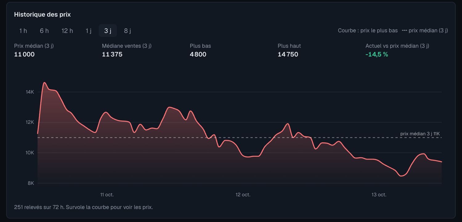This screenshot has width=462, height=222.
Task: Click the 251 relevés footer text
Action: click(x=83, y=207)
